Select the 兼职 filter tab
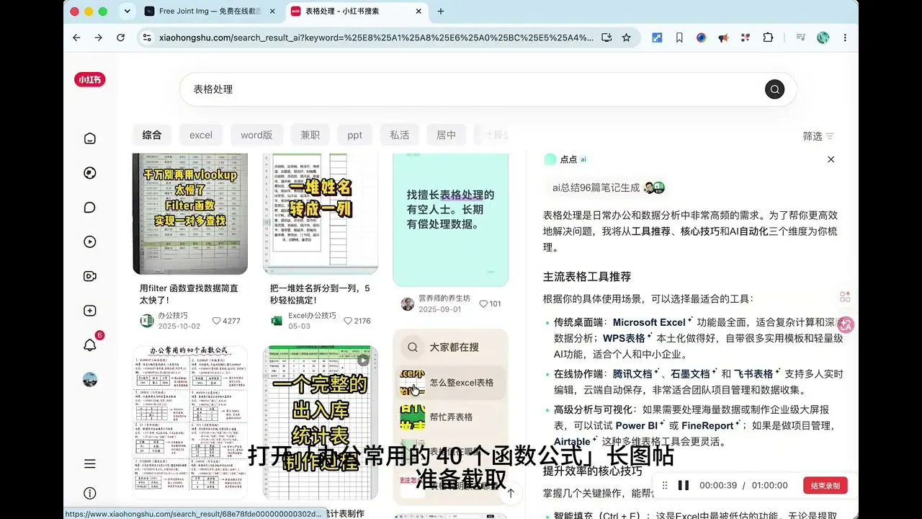 point(310,135)
